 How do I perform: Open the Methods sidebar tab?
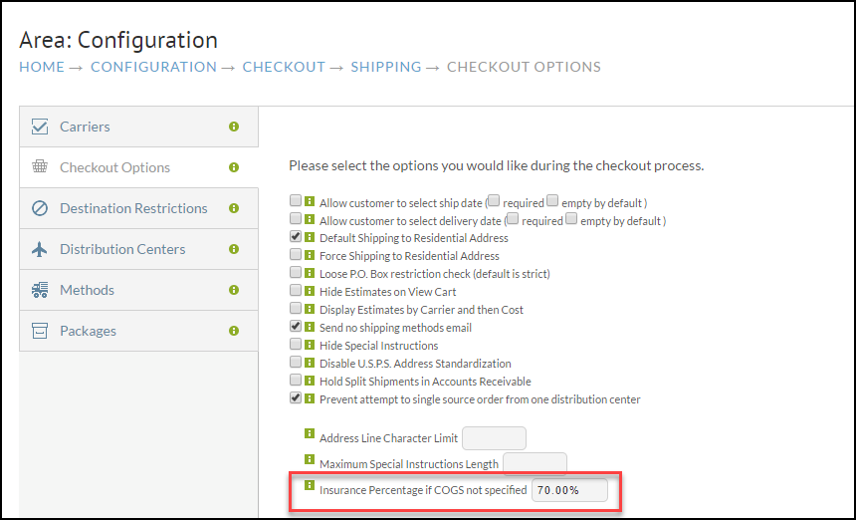click(x=138, y=290)
